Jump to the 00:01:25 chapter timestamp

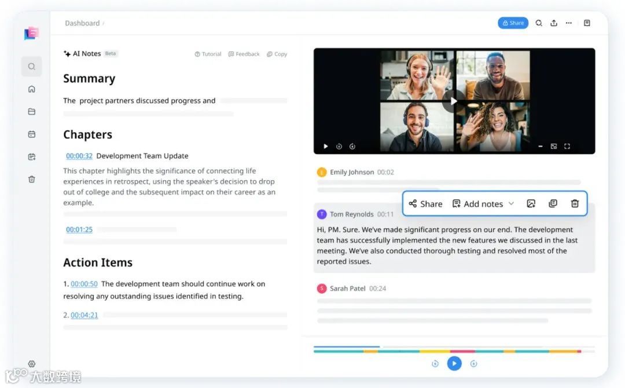[x=79, y=230]
